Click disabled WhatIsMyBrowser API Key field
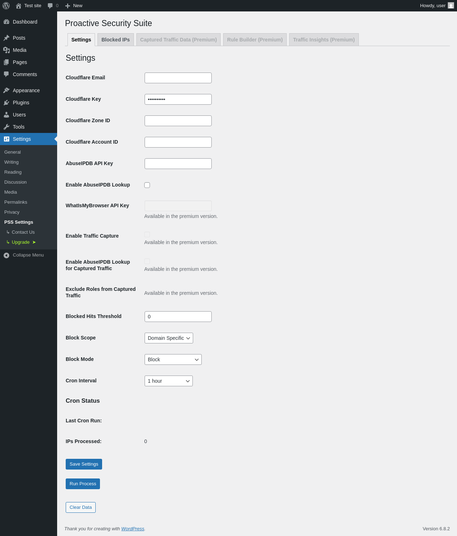457x536 pixels. pyautogui.click(x=178, y=206)
